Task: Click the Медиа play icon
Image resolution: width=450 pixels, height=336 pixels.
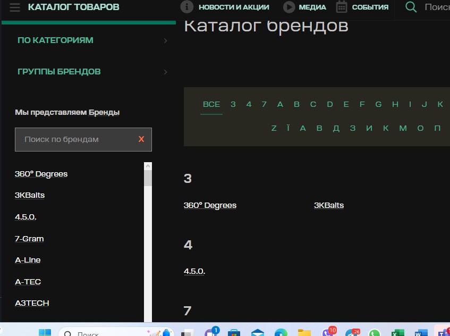Action: (289, 7)
